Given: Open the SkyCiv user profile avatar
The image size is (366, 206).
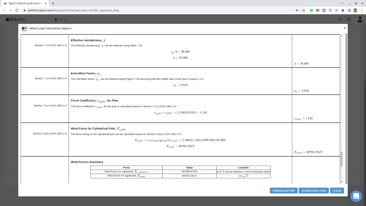Looking at the screenshot, I should pos(360,19).
